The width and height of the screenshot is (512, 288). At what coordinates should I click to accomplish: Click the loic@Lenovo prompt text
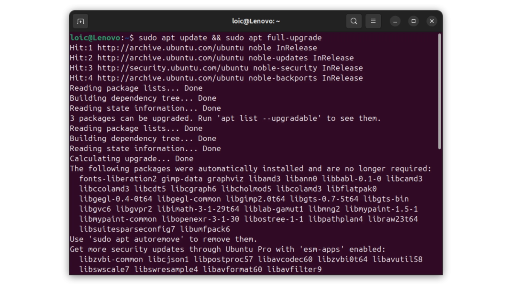95,38
